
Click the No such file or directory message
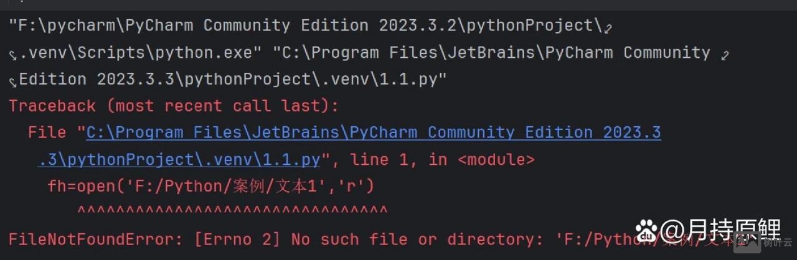tap(412, 239)
